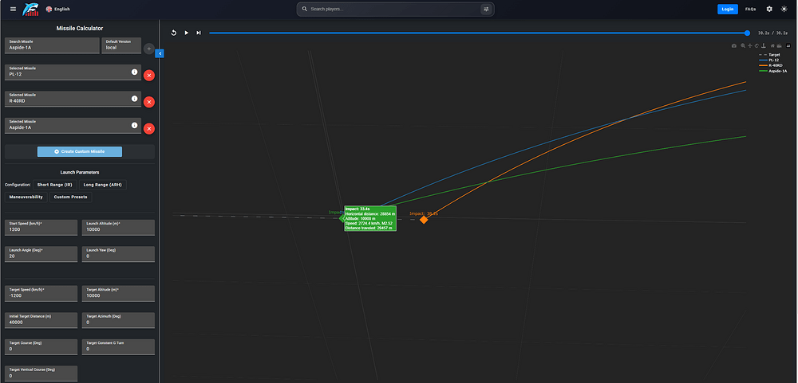Open the player search filter options
Image resolution: width=798 pixels, height=383 pixels.
(x=486, y=9)
